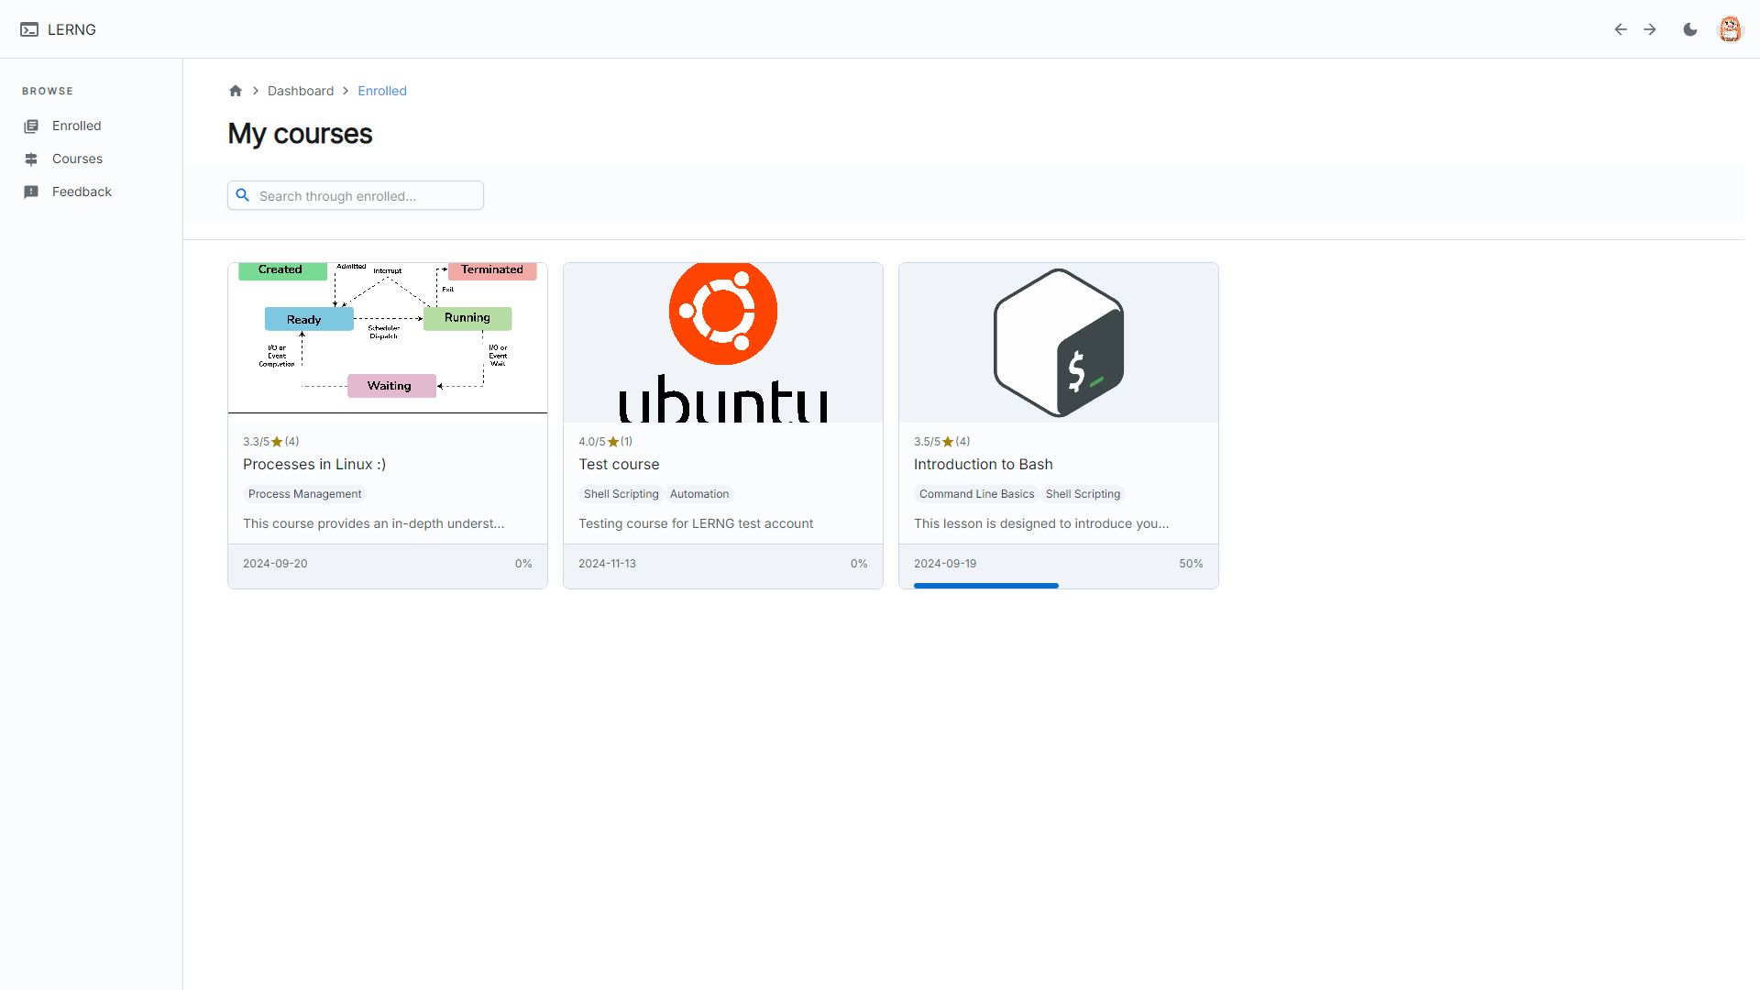Click the LERNG terminal logo icon
The height and width of the screenshot is (990, 1760).
29,29
